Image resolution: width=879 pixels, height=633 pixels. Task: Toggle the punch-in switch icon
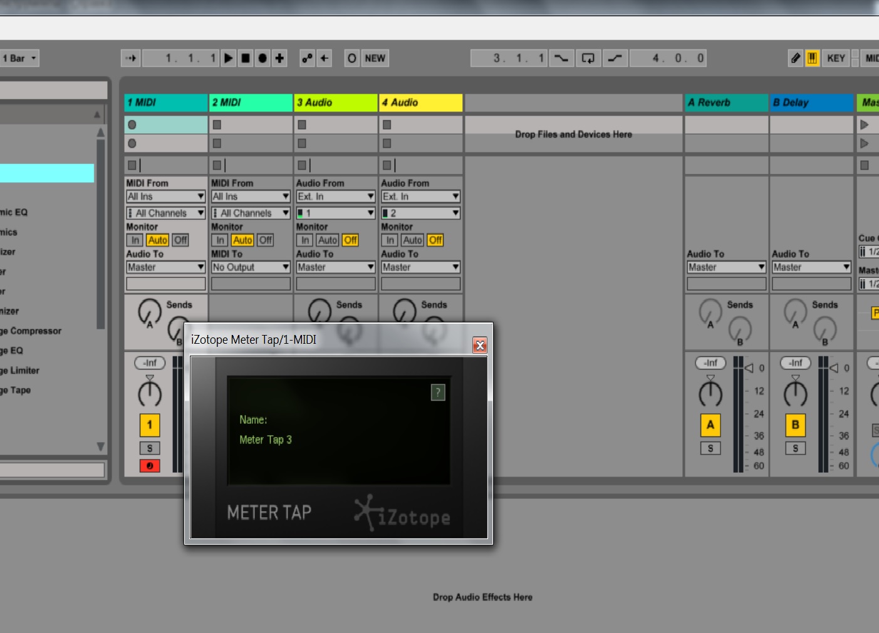561,58
